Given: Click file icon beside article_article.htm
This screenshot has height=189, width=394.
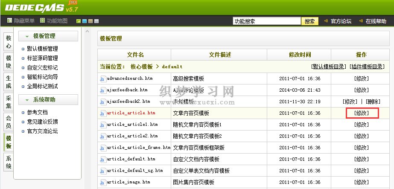Looking at the screenshot, I should [x=102, y=113].
